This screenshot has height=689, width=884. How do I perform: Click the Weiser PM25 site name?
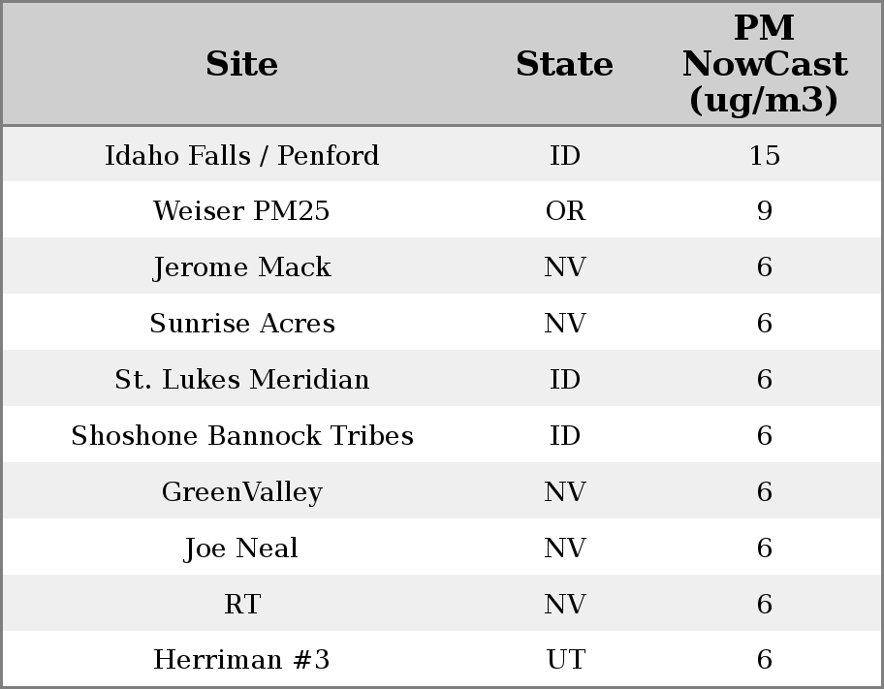pyautogui.click(x=241, y=211)
